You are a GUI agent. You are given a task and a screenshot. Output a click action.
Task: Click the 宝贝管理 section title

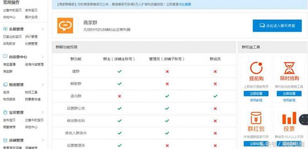pos(16,113)
